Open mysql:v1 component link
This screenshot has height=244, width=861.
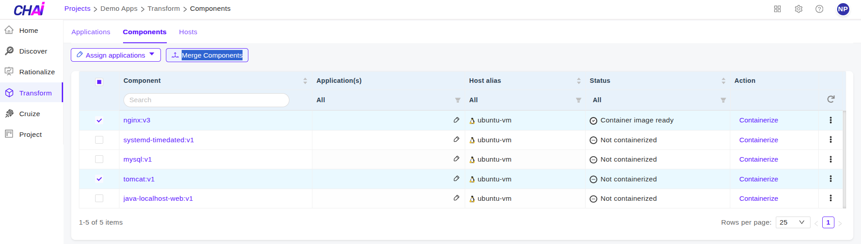137,159
